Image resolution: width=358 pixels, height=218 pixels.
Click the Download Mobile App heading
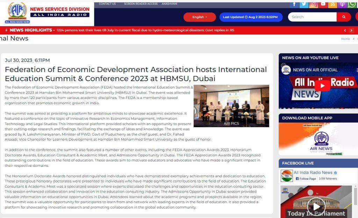307,118
